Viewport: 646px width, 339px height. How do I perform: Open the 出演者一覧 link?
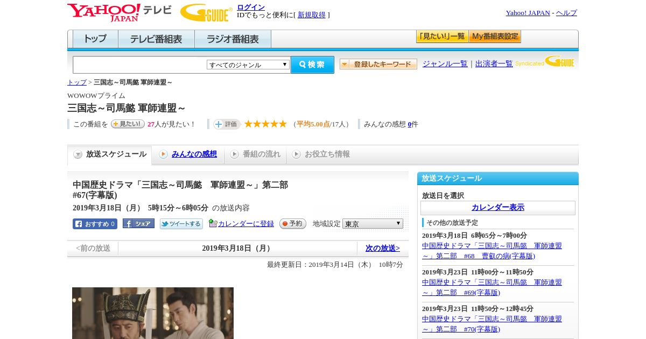(494, 63)
